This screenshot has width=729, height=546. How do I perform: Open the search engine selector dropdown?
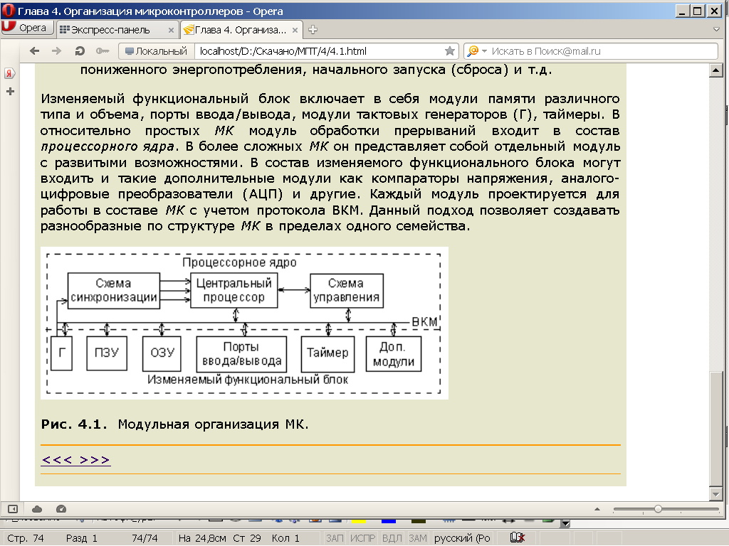pyautogui.click(x=476, y=51)
